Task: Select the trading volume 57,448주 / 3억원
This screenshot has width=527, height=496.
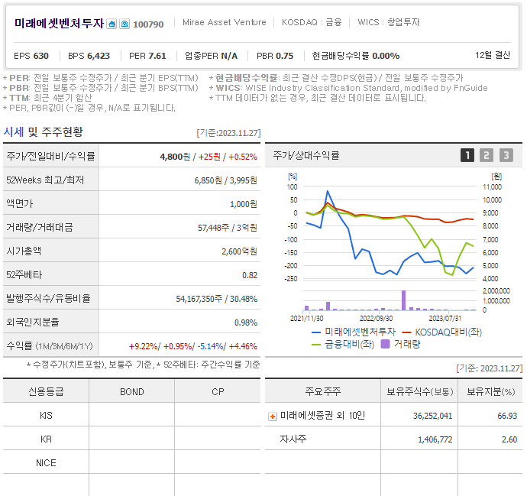Action: click(x=228, y=228)
